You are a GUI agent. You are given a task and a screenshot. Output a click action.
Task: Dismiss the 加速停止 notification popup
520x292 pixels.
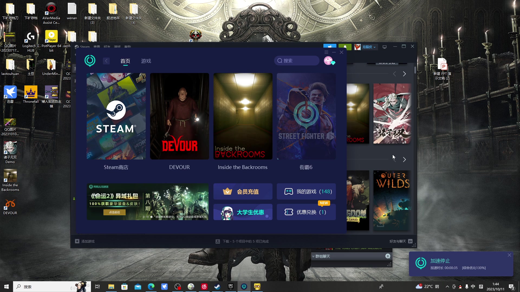point(509,255)
